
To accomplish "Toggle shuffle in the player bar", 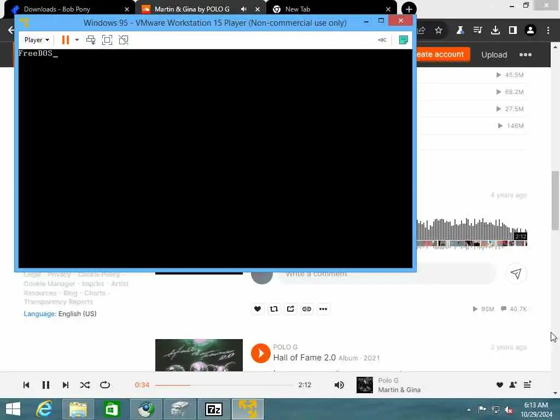I will (x=85, y=385).
